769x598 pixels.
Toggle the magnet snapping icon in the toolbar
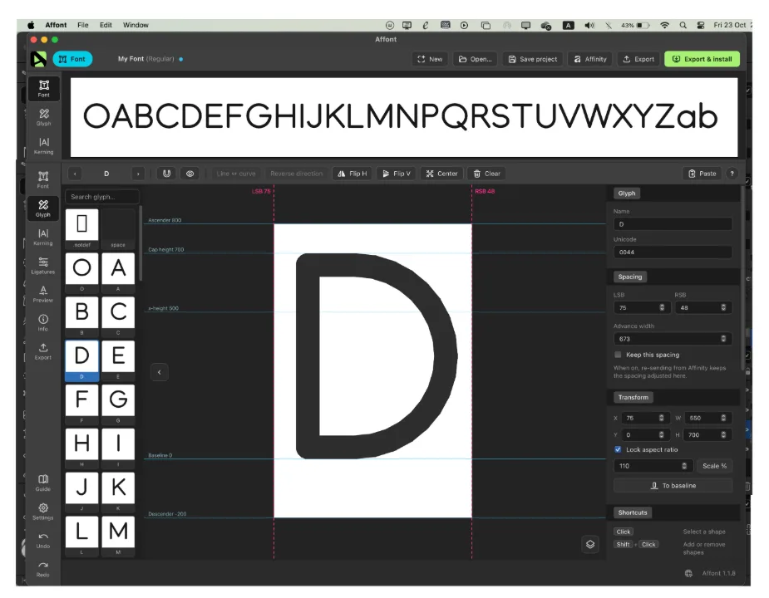coord(167,174)
